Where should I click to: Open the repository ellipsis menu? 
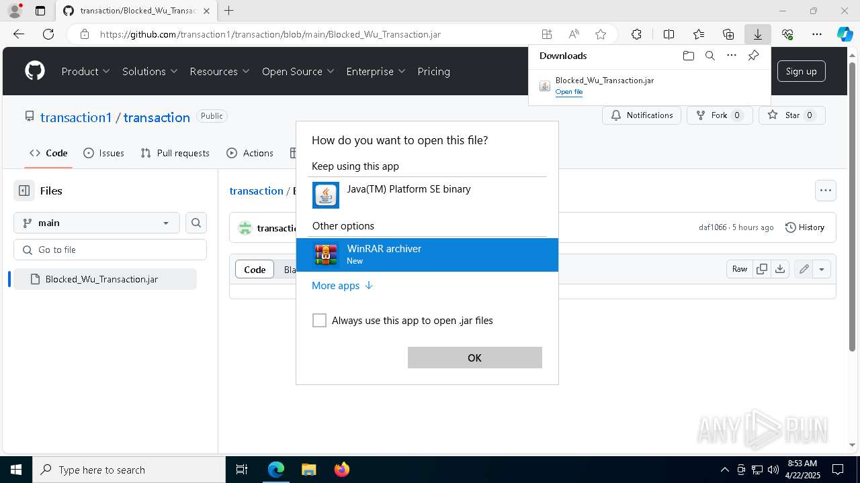[826, 191]
